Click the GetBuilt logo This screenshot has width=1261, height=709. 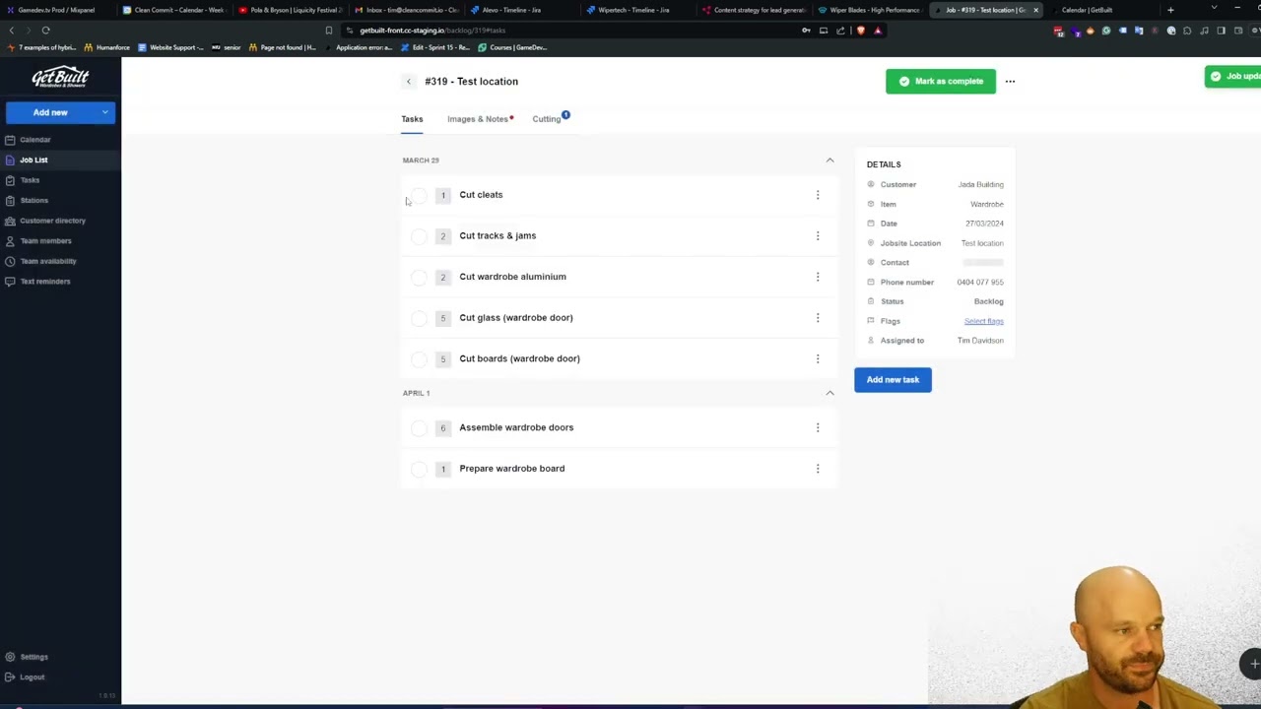coord(60,77)
